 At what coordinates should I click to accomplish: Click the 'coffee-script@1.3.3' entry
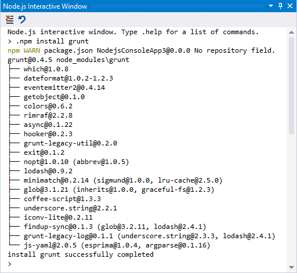(62, 199)
